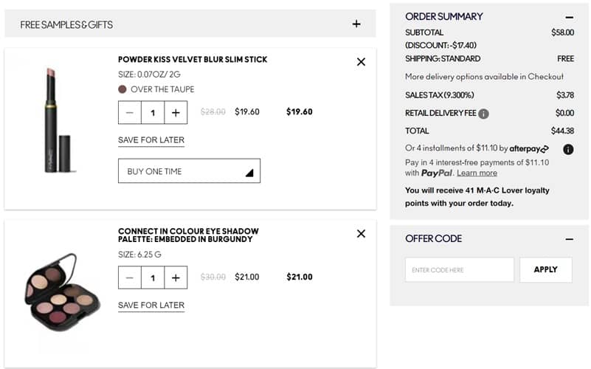Increase the eye shadow palette quantity
This screenshot has width=591, height=369.
click(x=176, y=277)
